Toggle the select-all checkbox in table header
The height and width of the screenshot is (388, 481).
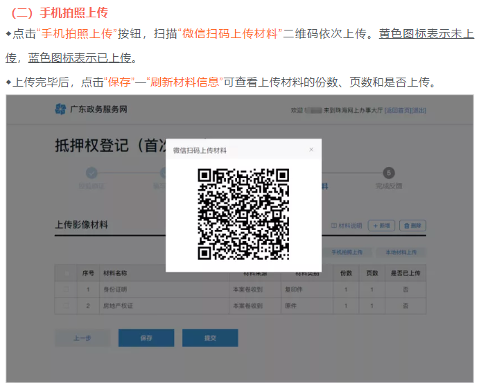pos(67,273)
